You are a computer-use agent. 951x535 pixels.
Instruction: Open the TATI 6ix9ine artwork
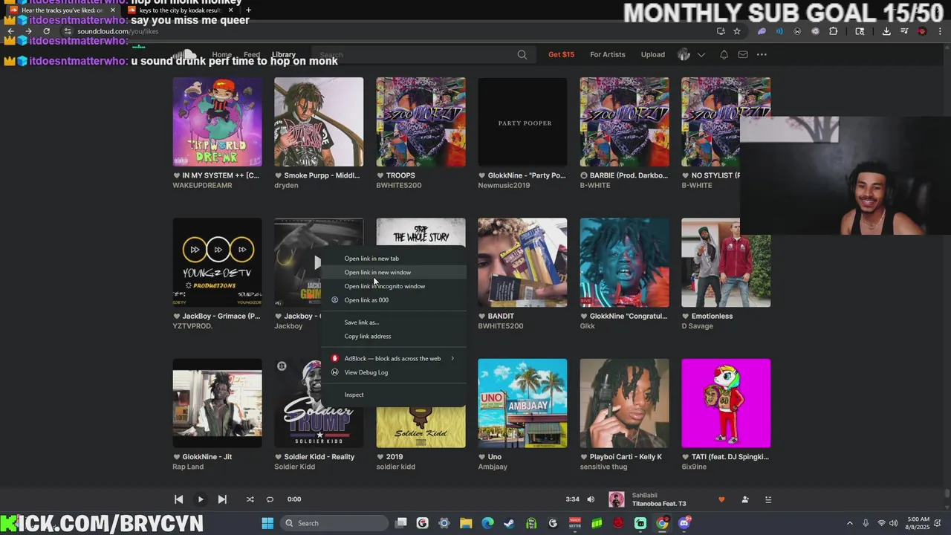coord(726,403)
